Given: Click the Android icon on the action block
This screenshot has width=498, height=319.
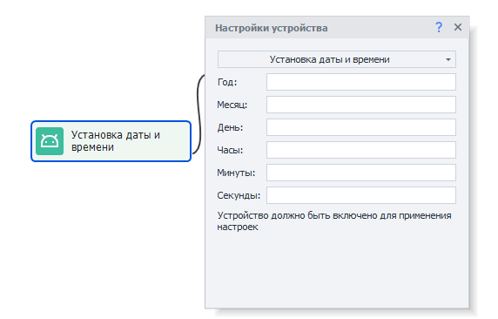Looking at the screenshot, I should 50,141.
